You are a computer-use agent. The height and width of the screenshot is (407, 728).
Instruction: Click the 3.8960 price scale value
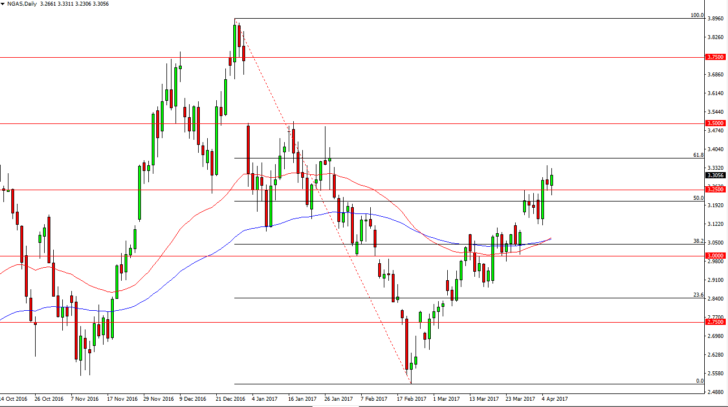pos(716,19)
